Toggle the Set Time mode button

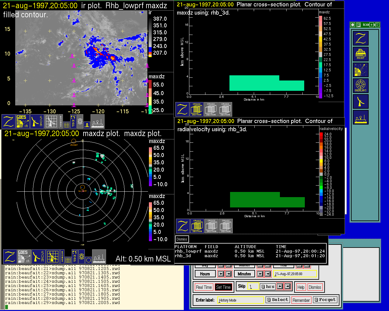[x=223, y=287]
